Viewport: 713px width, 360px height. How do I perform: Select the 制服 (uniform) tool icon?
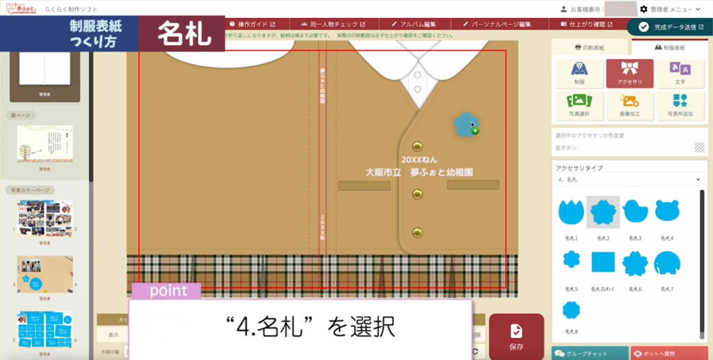(579, 72)
